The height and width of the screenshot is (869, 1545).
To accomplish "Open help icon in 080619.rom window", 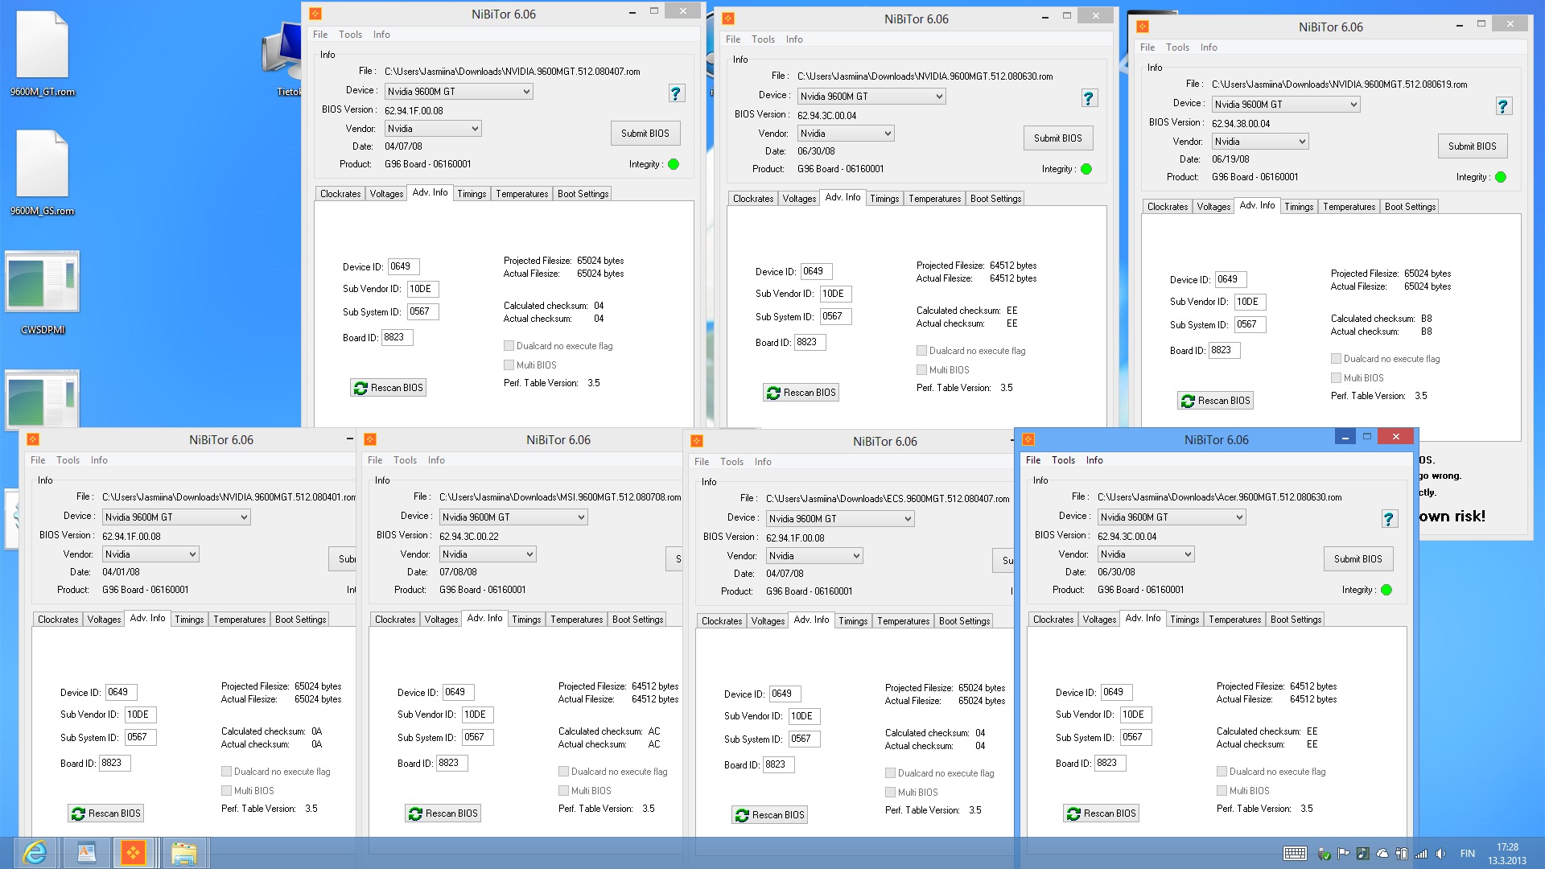I will [x=1503, y=106].
